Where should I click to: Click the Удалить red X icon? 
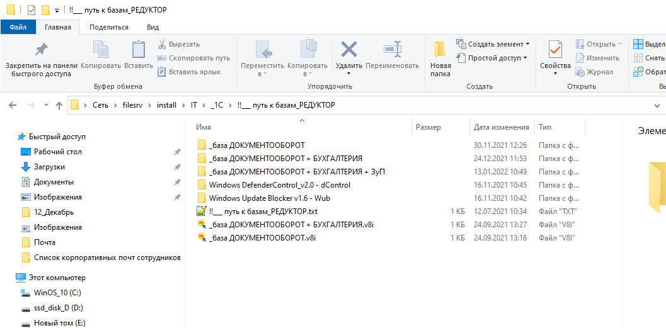(x=349, y=50)
